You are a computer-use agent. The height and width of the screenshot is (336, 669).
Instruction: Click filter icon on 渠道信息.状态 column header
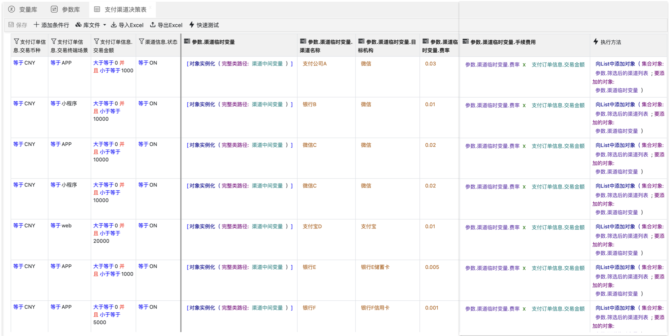pos(141,42)
